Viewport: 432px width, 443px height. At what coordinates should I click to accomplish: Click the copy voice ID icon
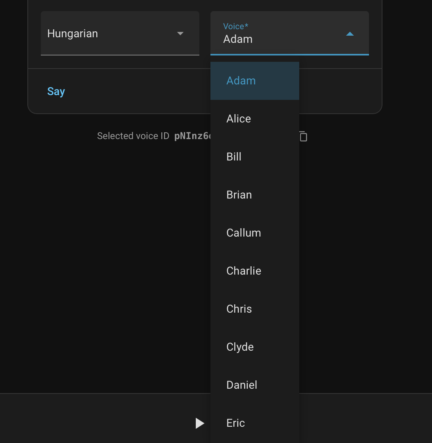pyautogui.click(x=303, y=136)
